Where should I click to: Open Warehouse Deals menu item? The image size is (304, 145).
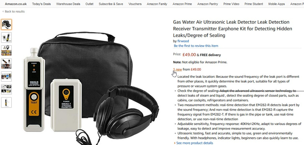[x=68, y=4]
